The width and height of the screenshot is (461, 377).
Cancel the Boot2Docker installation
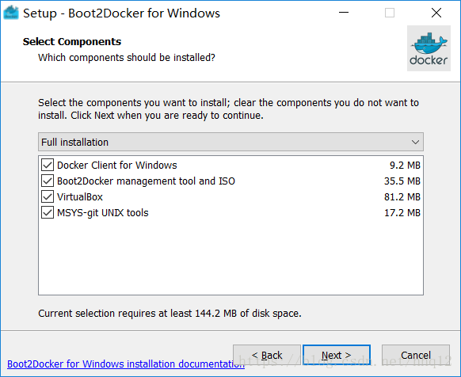(x=416, y=355)
